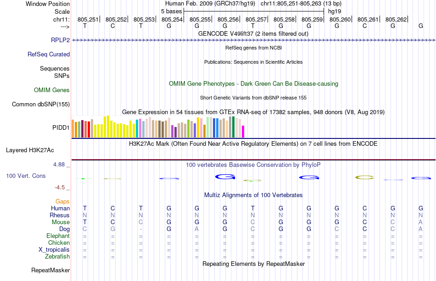The height and width of the screenshot is (281, 436).
Task: Select the PIDD1 GTEx expression label
Action: pos(61,127)
